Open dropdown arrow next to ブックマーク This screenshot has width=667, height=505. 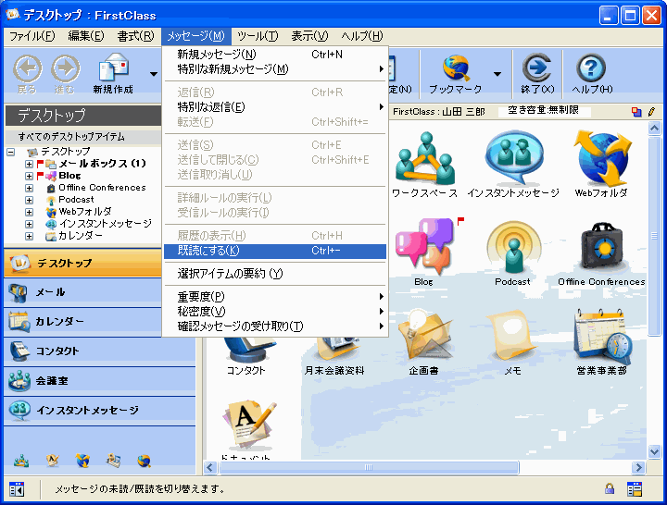coord(497,74)
